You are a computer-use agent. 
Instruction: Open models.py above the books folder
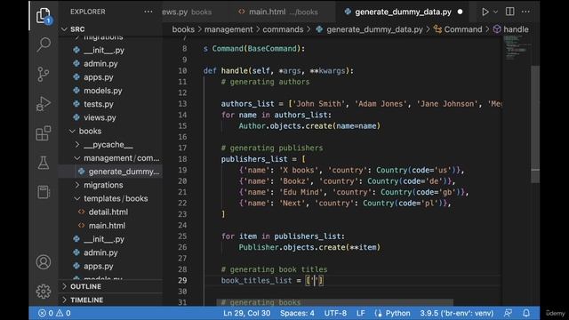click(x=110, y=91)
